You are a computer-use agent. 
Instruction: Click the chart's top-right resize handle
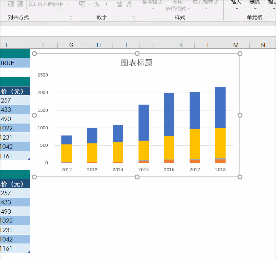240,54
